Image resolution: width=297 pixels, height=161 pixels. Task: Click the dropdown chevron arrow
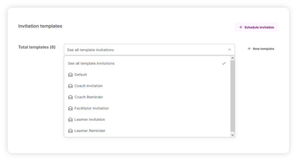coord(229,50)
